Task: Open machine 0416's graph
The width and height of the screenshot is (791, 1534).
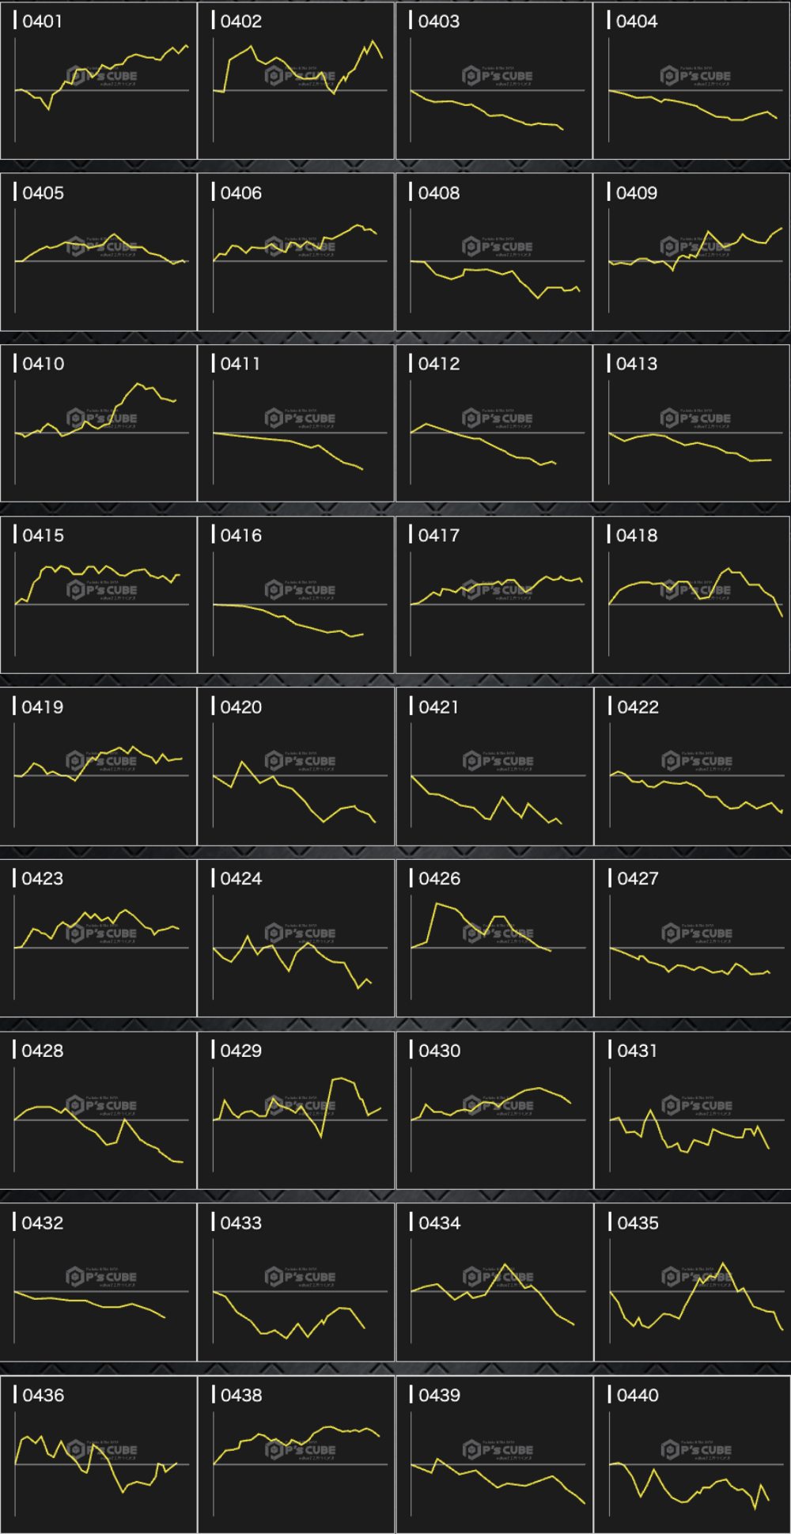Action: point(297,595)
